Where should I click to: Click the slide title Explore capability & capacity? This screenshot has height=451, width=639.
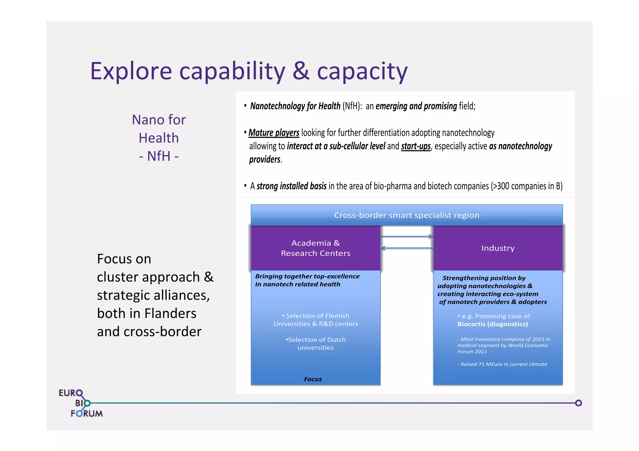pos(249,71)
